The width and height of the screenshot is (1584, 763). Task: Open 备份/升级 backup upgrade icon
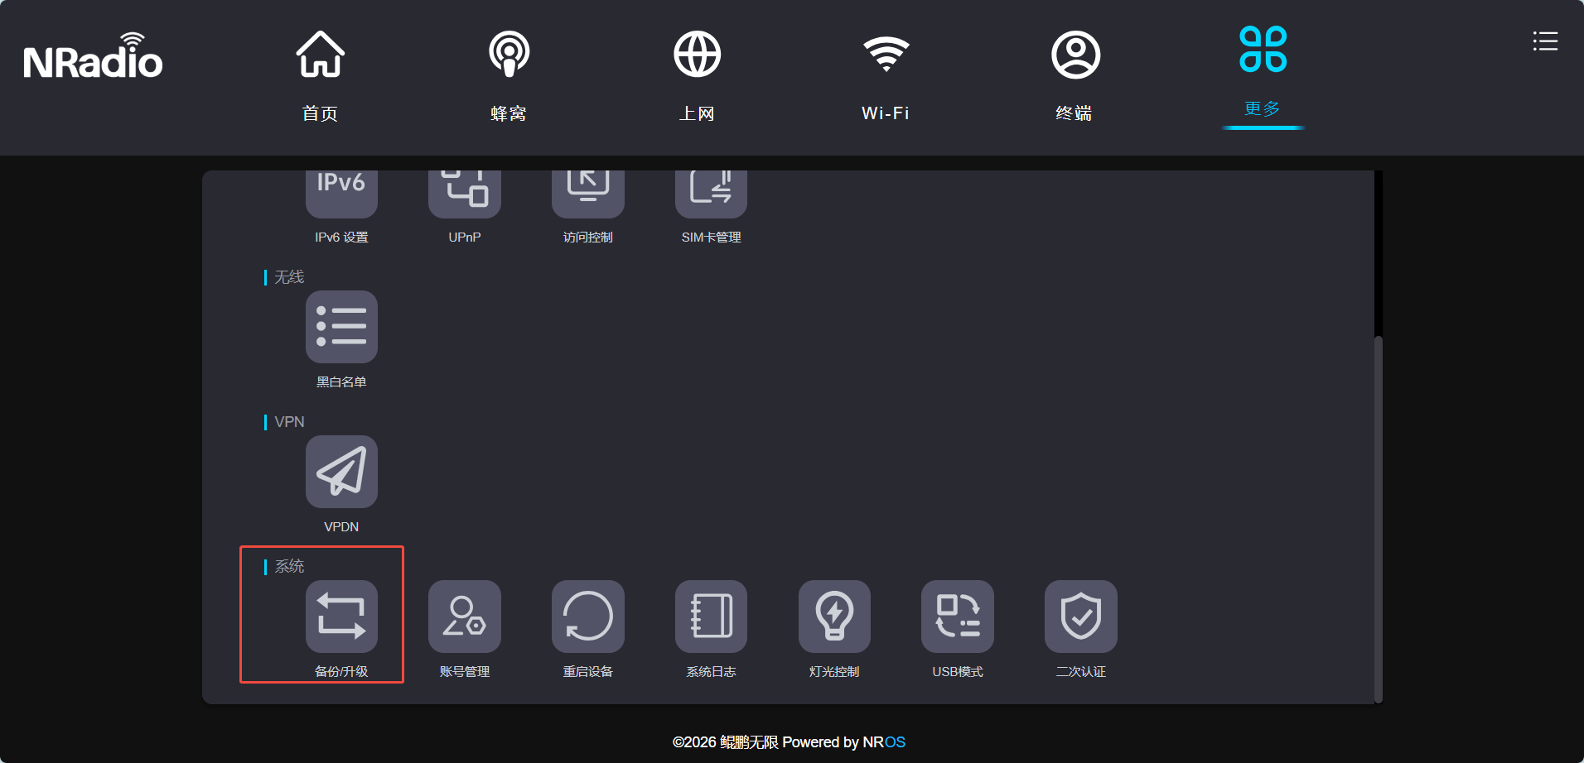click(x=341, y=617)
